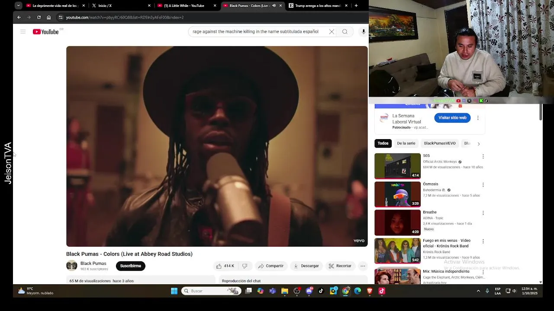Click the taskbar Buscar search box

coord(211,291)
